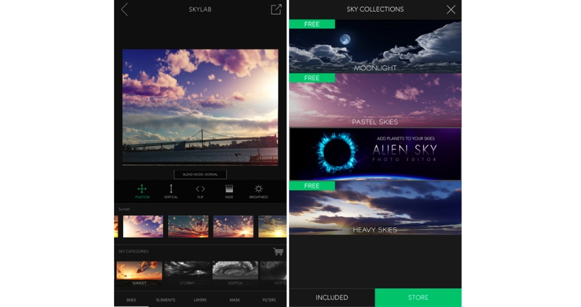Open the sky store cart icon
Screen dimensions: 581x307
[x=278, y=251]
